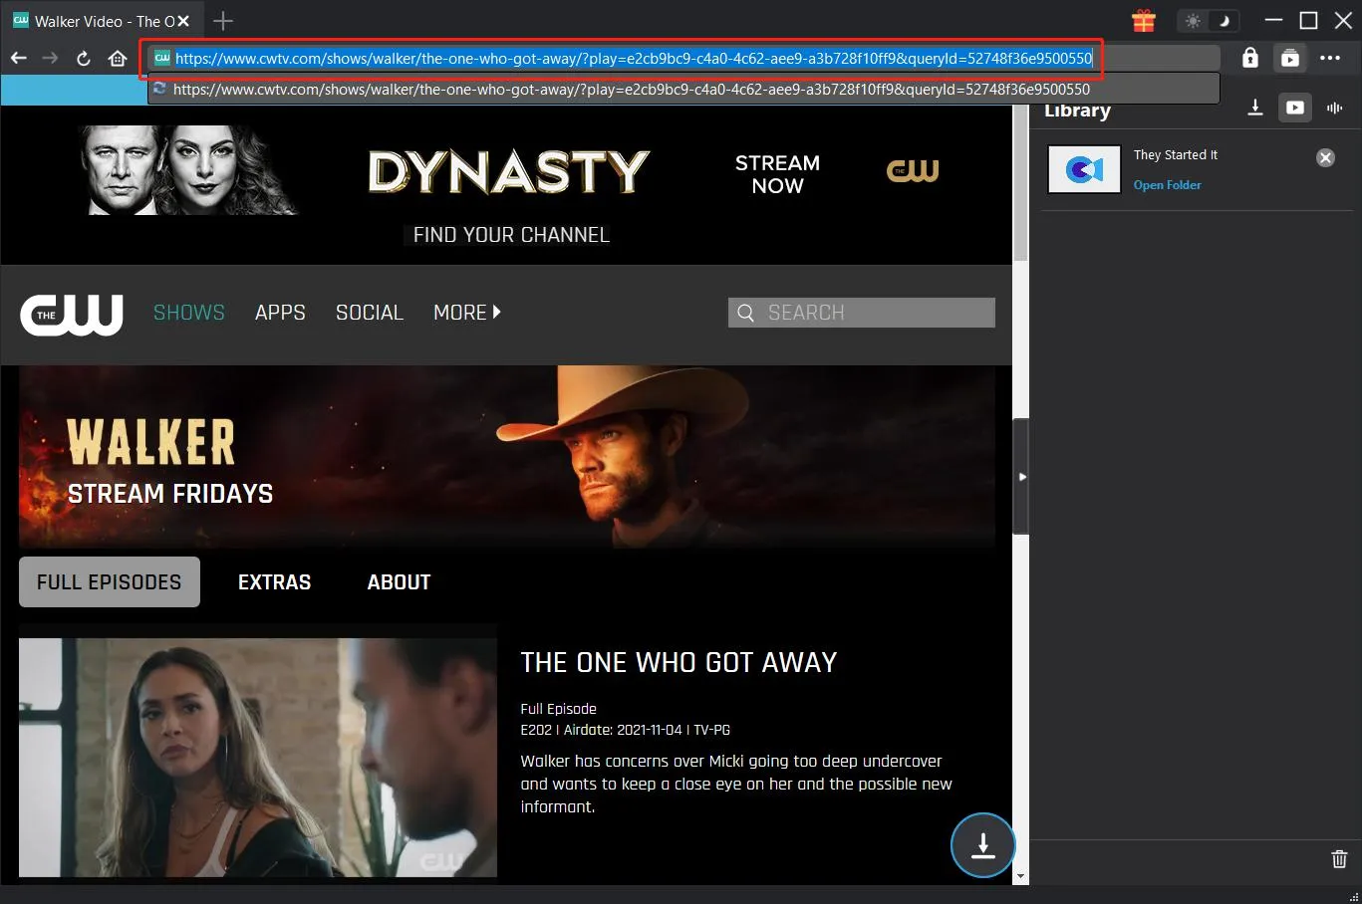
Task: Click the Open Folder link
Action: [1167, 184]
